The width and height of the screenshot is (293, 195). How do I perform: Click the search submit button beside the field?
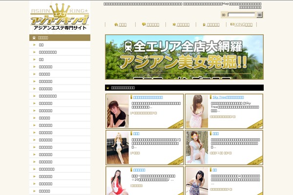(x=259, y=15)
